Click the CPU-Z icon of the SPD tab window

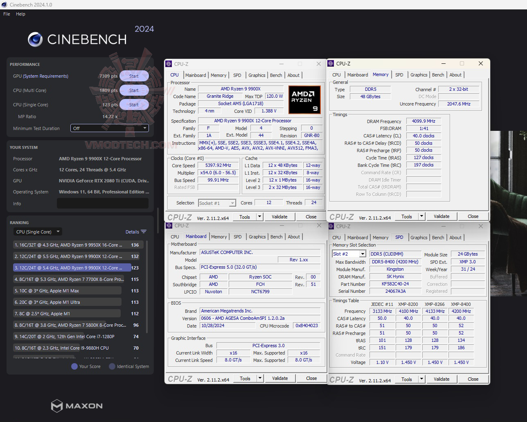(331, 226)
